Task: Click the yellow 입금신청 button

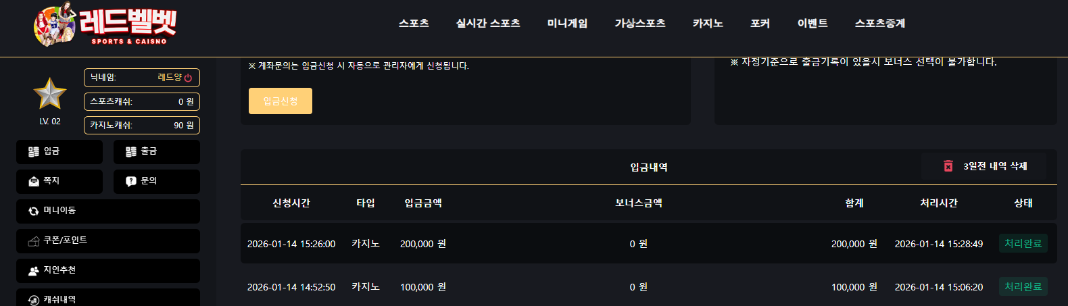Action: point(281,101)
